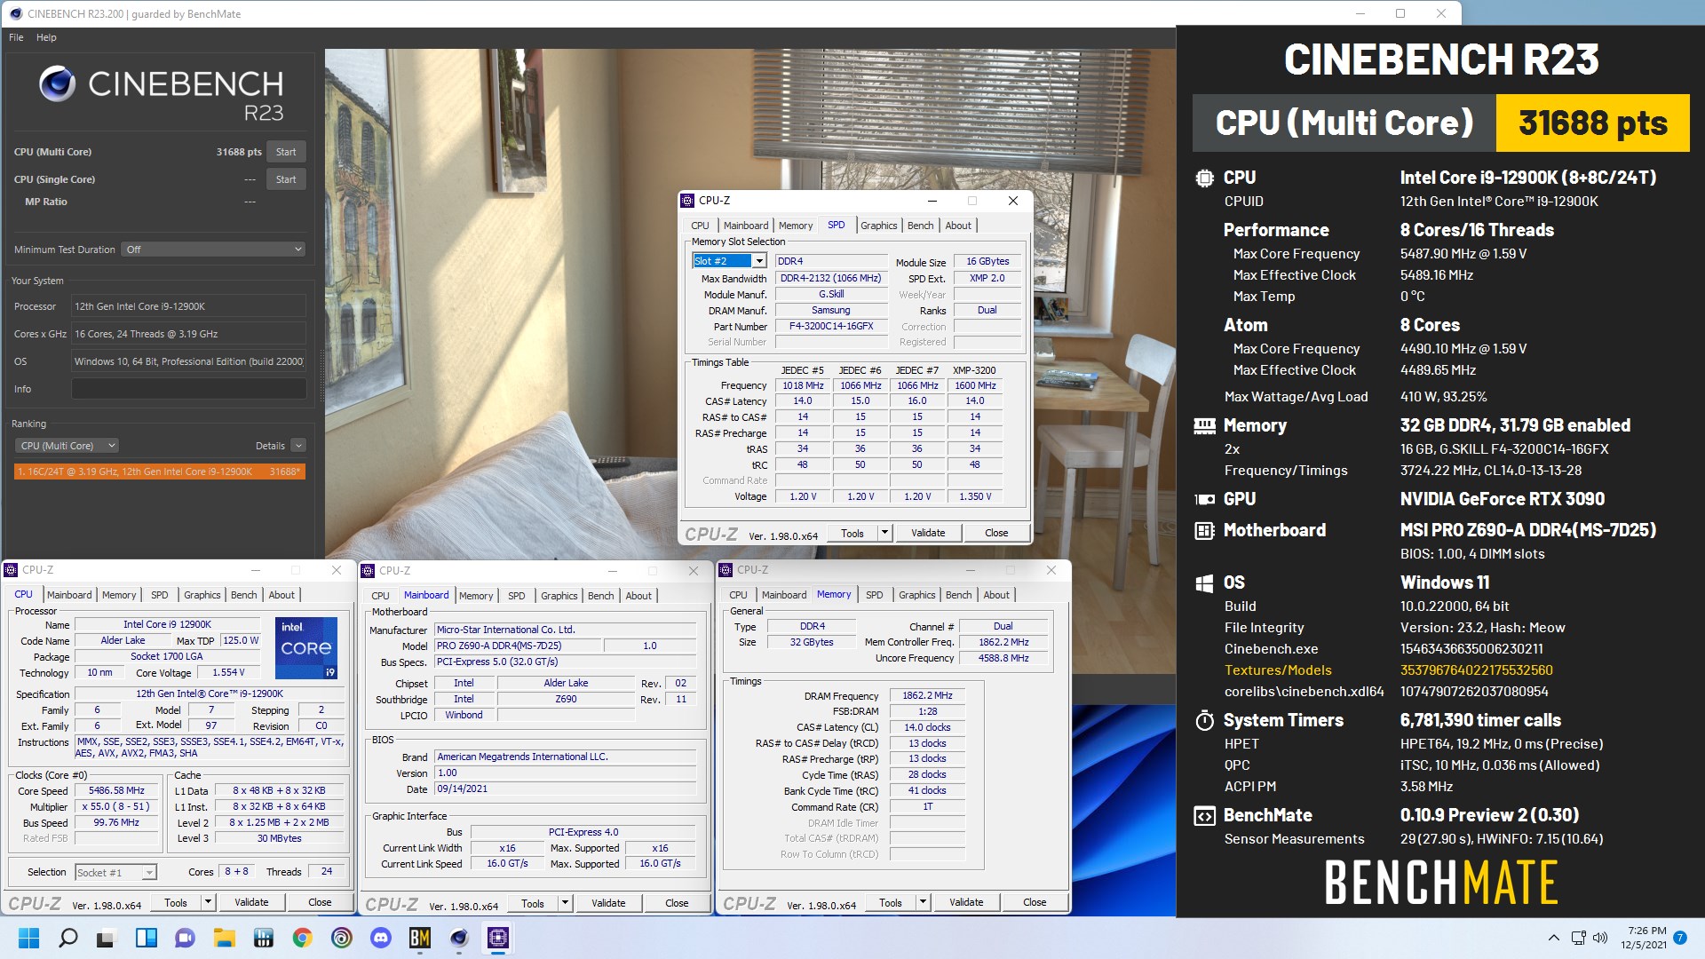
Task: Click Uncore Frequency 4588.8 MHz value
Action: point(1003,658)
